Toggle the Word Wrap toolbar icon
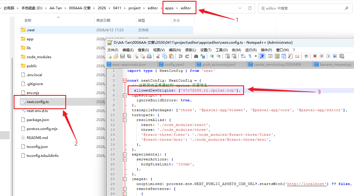The image size is (354, 196). click(x=243, y=56)
